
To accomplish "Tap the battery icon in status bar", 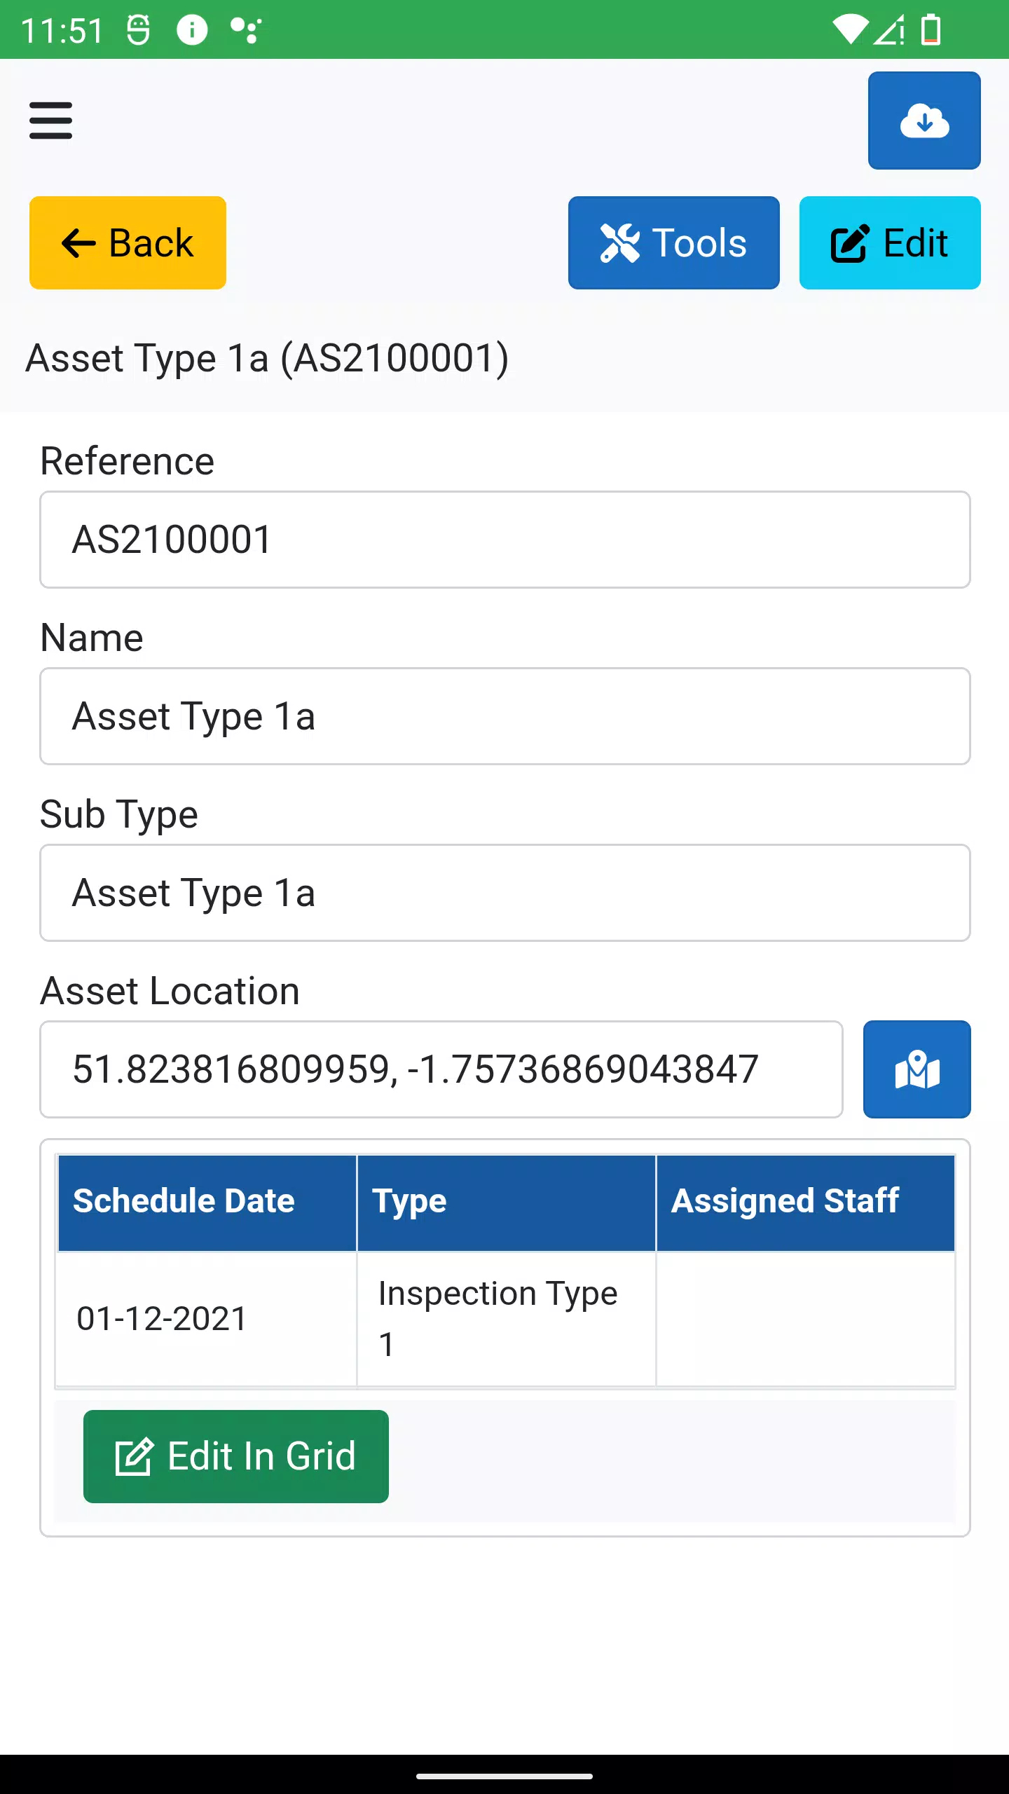I will coord(931,29).
